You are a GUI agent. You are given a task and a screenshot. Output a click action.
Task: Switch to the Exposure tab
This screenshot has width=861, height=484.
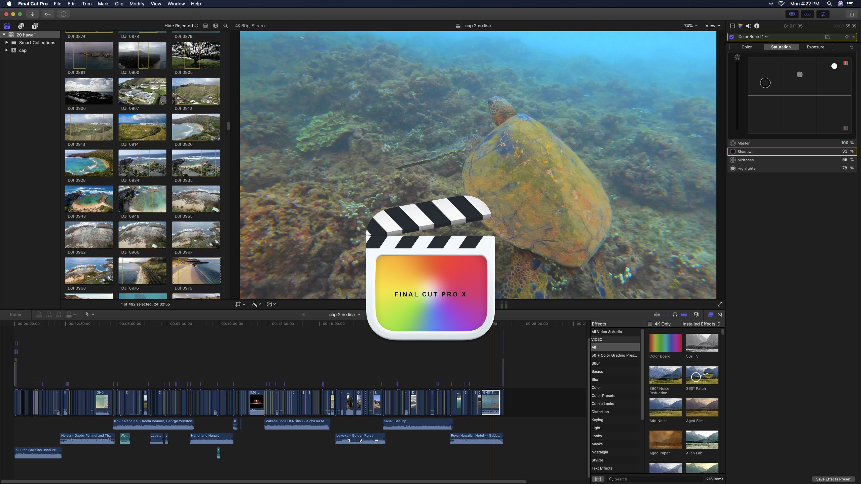pyautogui.click(x=815, y=47)
